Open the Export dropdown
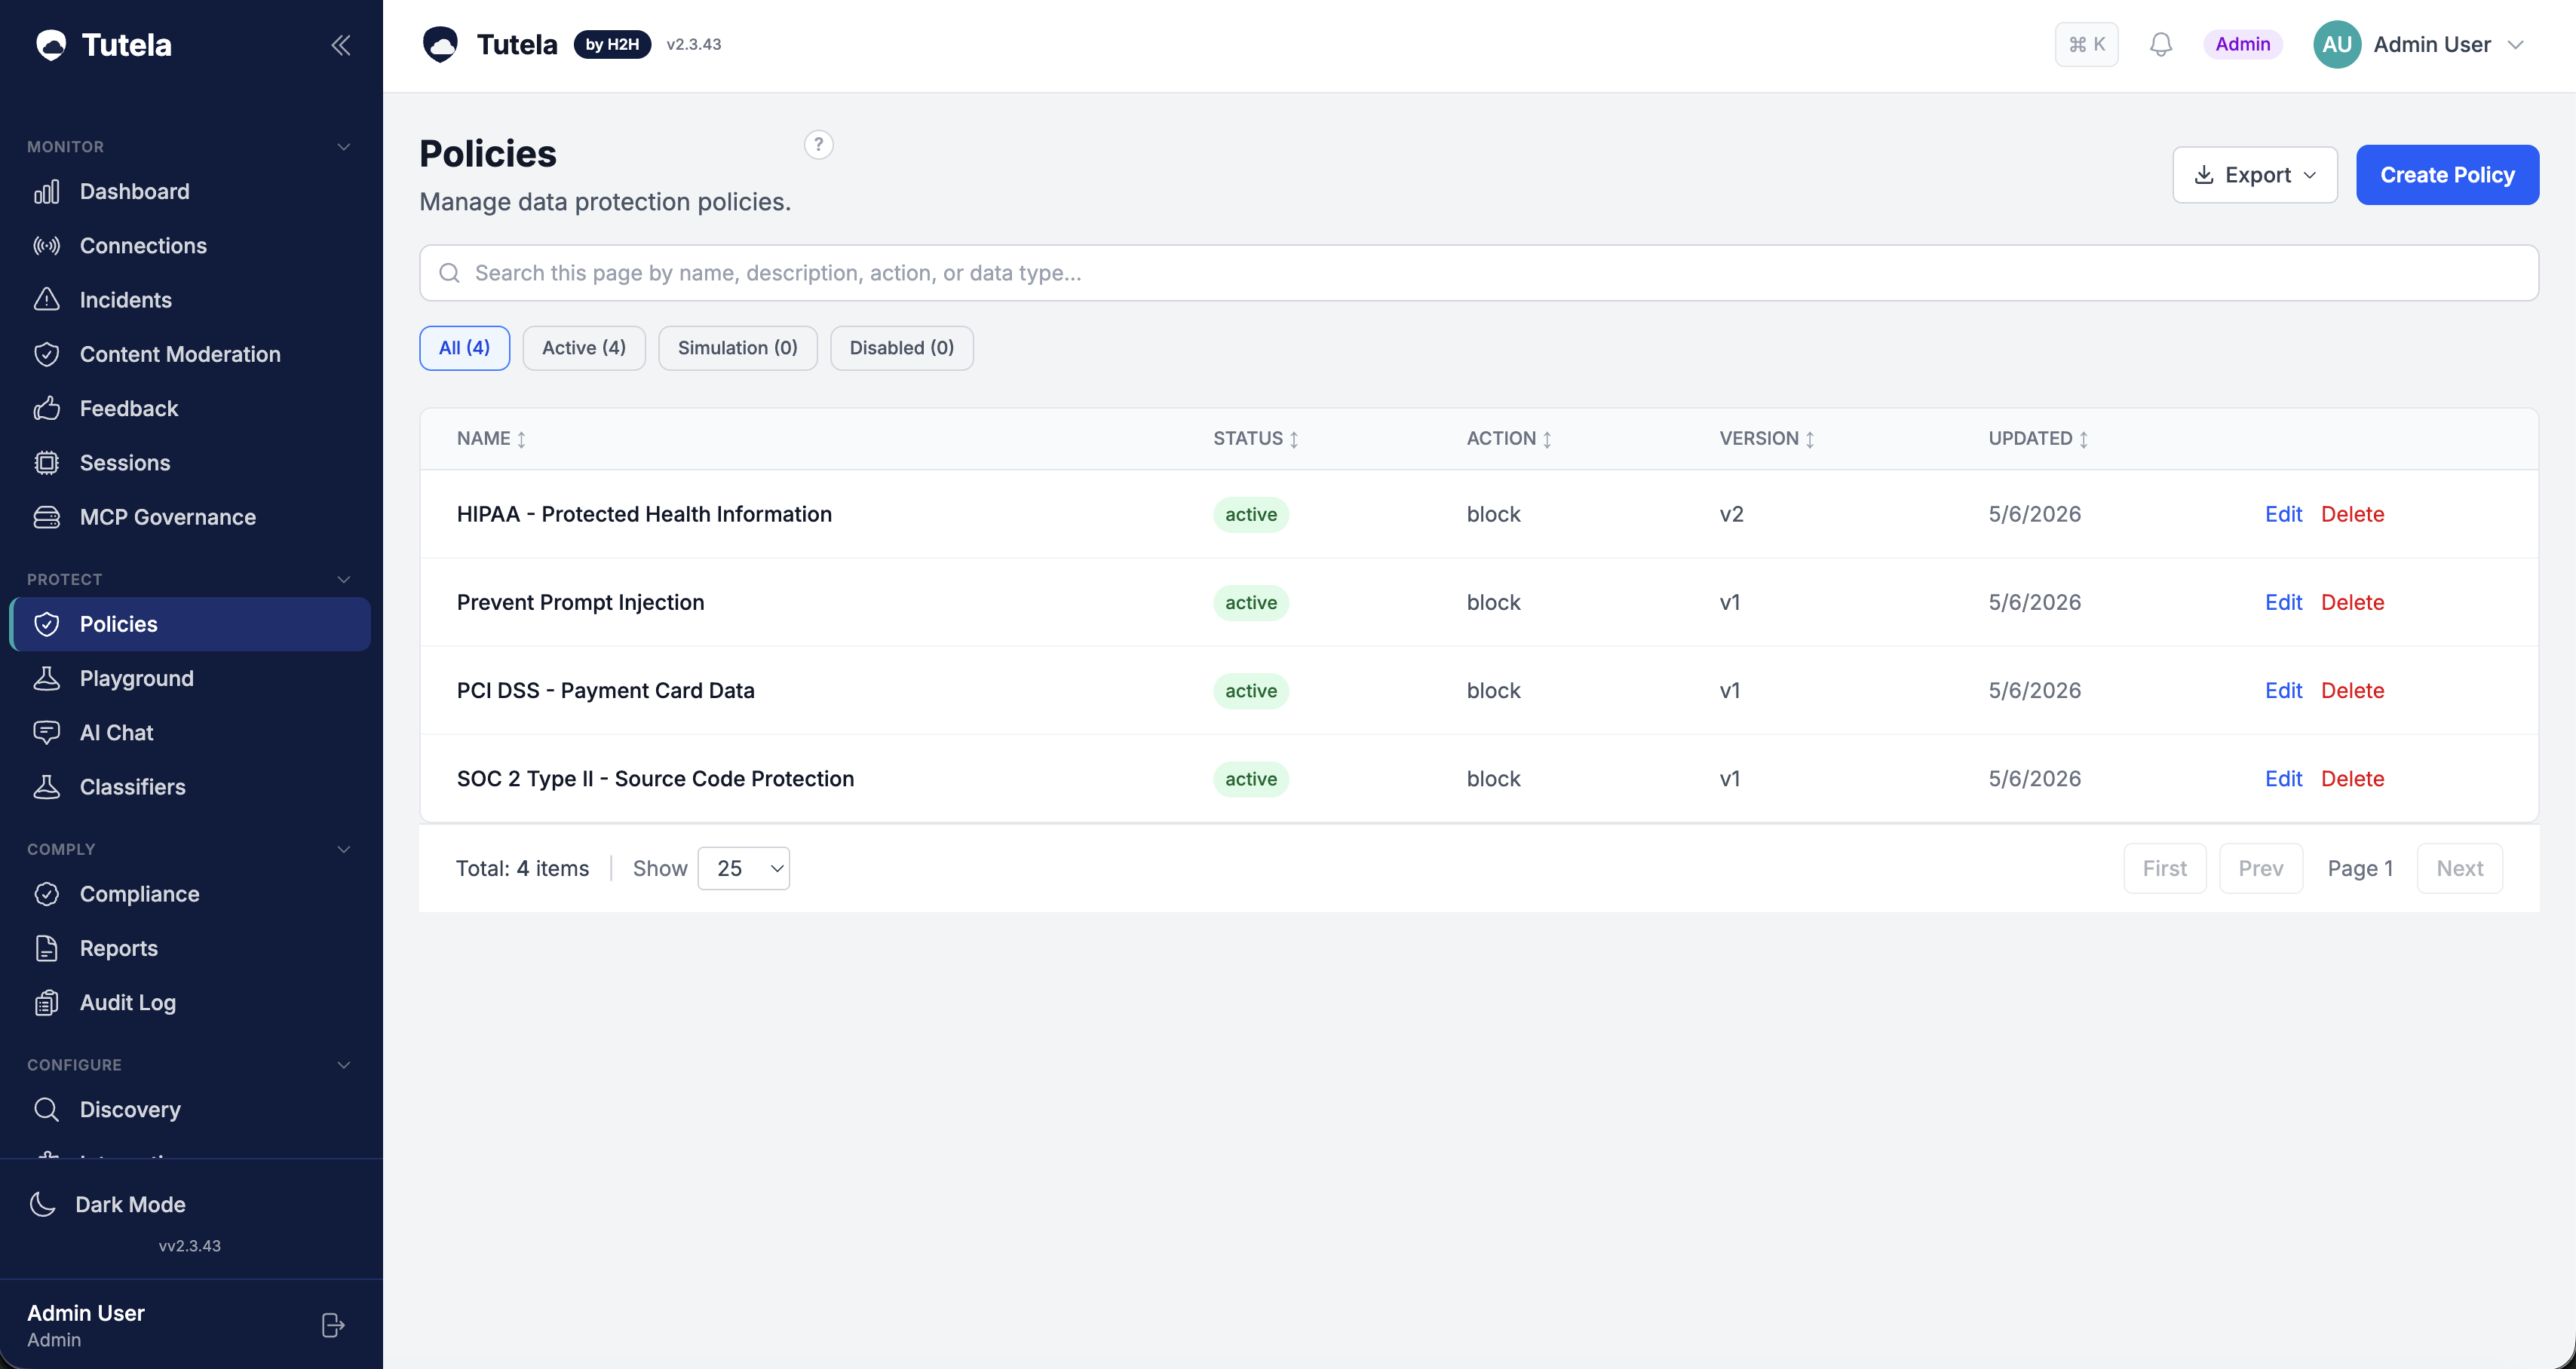The image size is (2576, 1369). pos(2254,175)
